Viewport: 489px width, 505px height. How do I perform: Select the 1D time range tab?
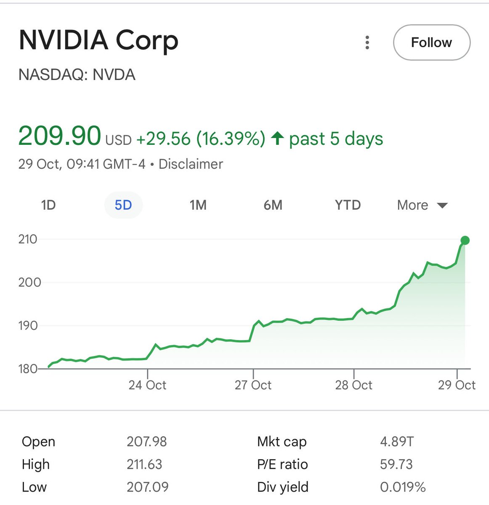pyautogui.click(x=48, y=205)
